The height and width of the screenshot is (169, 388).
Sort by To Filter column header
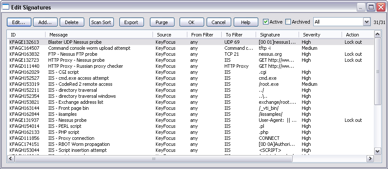[x=239, y=35]
